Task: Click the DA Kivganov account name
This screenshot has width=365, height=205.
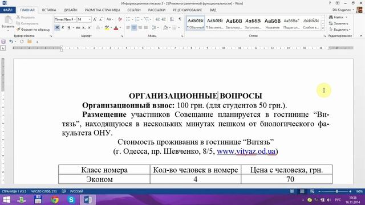Action: pos(342,10)
